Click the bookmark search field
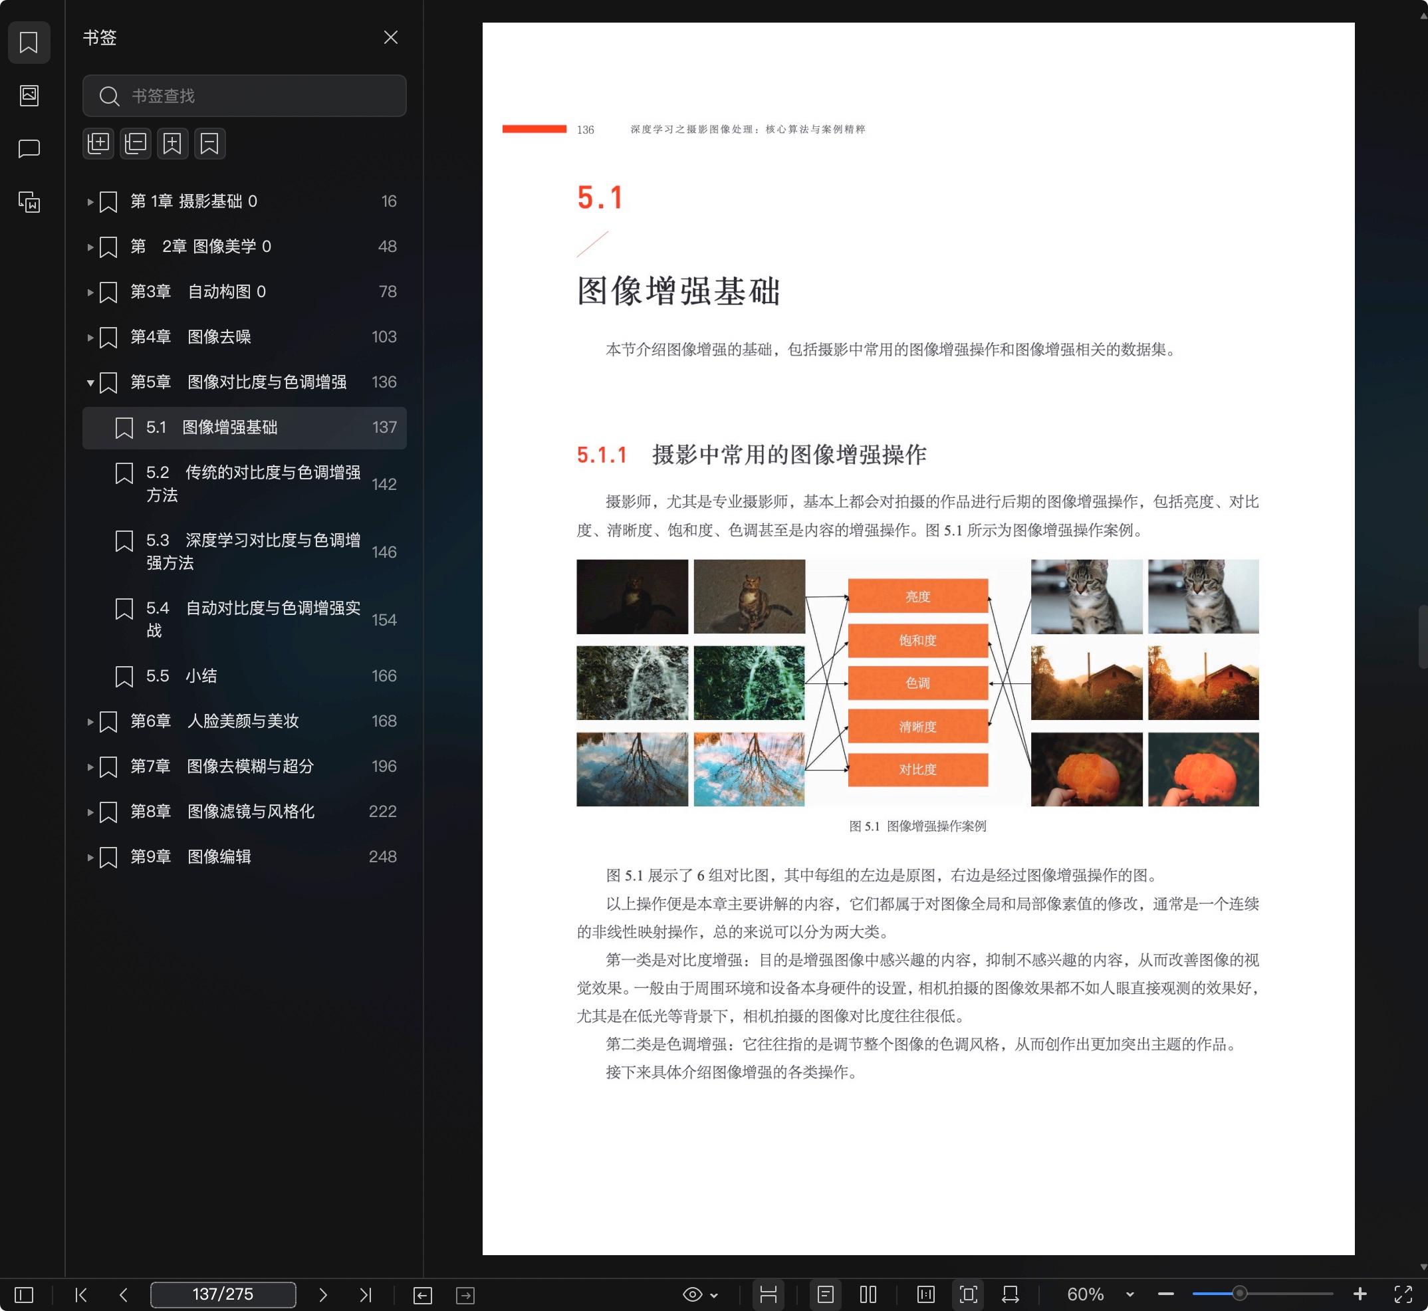The height and width of the screenshot is (1311, 1428). pos(244,96)
